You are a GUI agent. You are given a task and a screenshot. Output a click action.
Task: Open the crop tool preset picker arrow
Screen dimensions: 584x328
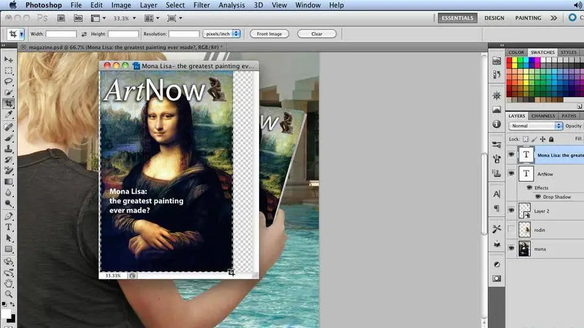(22, 34)
